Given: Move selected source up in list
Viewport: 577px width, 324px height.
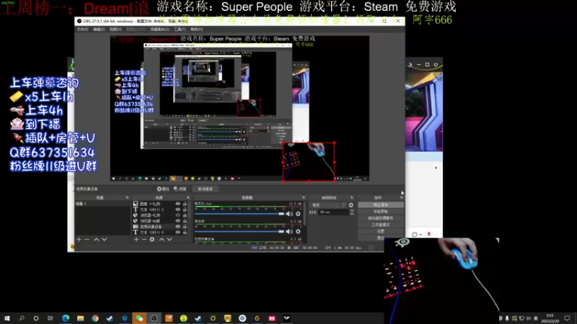Looking at the screenshot, I should point(161,240).
